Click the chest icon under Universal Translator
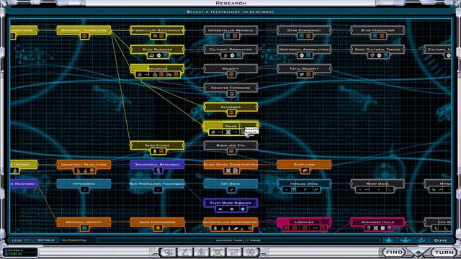 point(85,36)
